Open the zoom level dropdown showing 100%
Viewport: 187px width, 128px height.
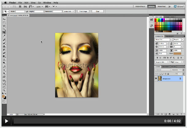coord(40,7)
